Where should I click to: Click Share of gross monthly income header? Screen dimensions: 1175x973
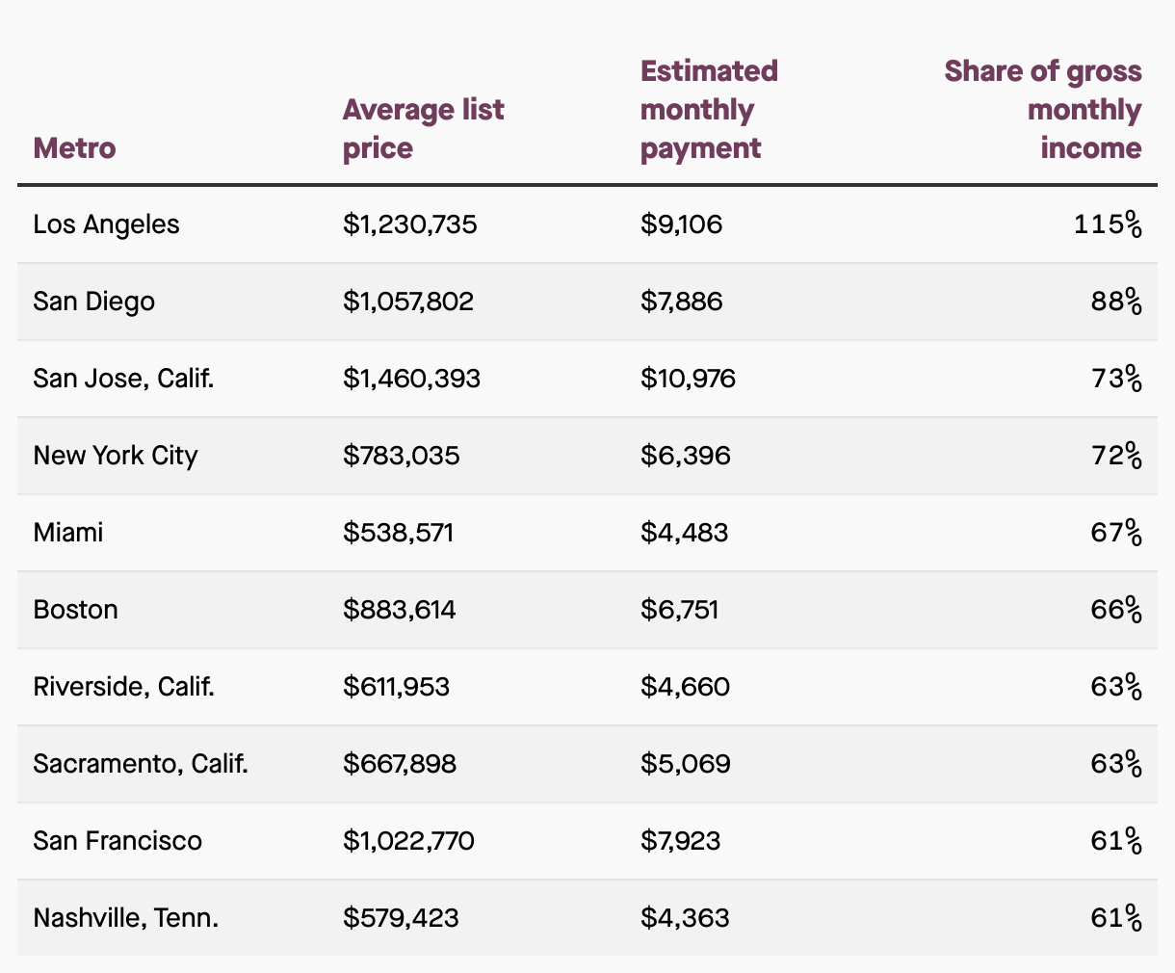[x=1043, y=110]
